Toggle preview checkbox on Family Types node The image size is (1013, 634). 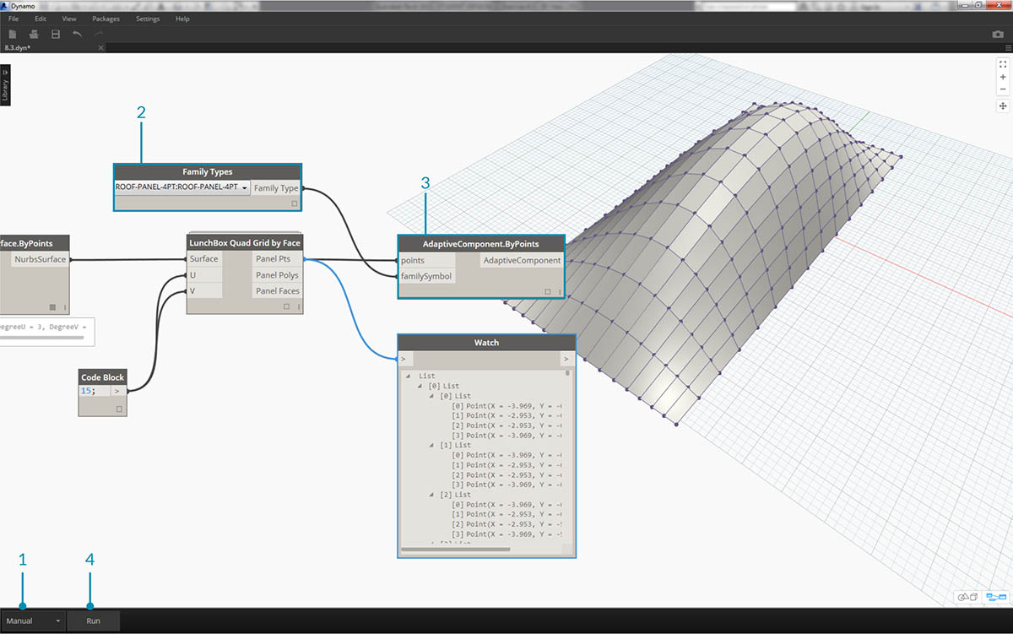pyautogui.click(x=294, y=203)
